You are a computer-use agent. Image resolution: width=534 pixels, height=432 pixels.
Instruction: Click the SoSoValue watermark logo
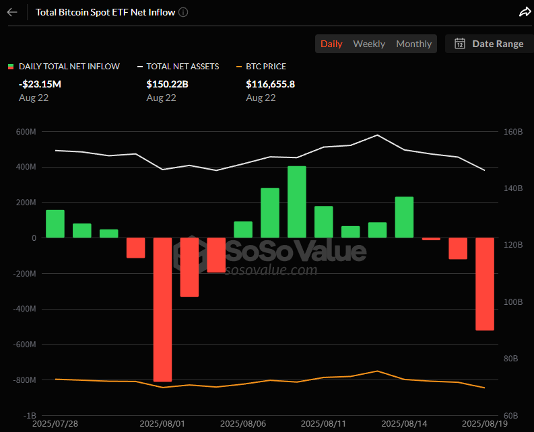coord(187,252)
